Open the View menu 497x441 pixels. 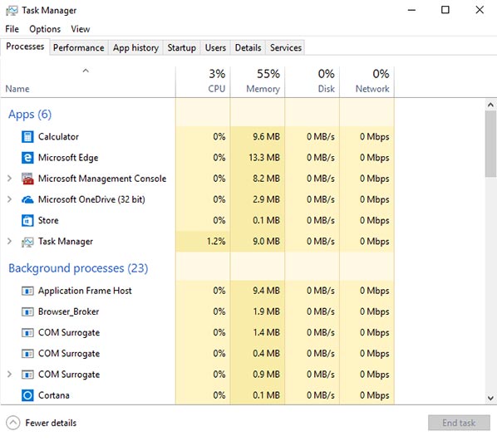point(81,29)
